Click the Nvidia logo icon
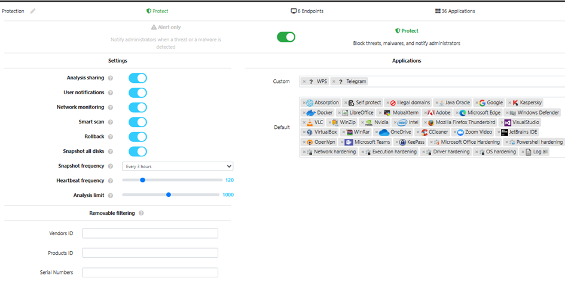The width and height of the screenshot is (565, 281). coord(369,122)
